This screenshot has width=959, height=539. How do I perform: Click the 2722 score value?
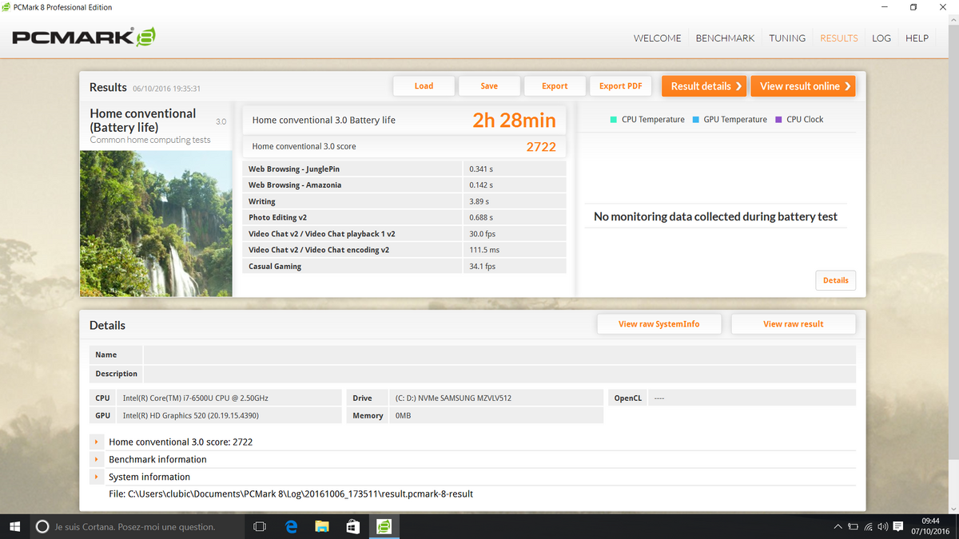pyautogui.click(x=541, y=146)
